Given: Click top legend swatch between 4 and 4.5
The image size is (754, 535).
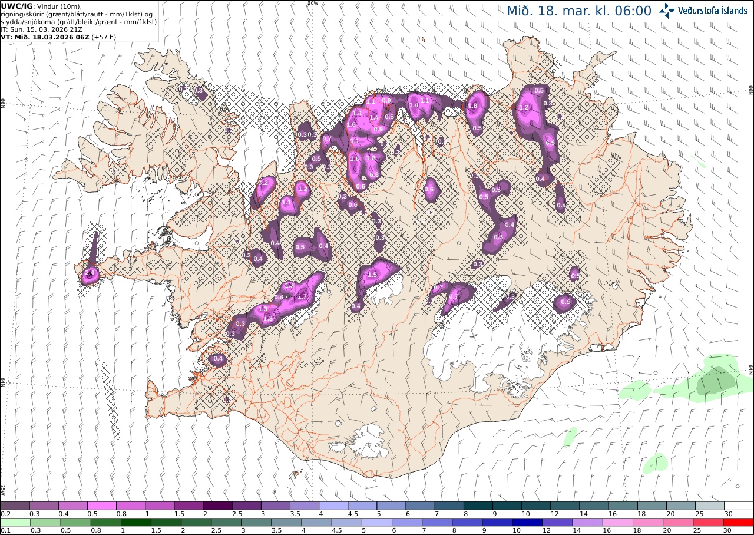Looking at the screenshot, I should pyautogui.click(x=333, y=506).
